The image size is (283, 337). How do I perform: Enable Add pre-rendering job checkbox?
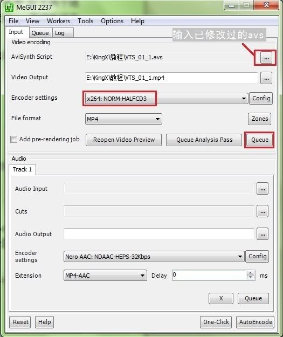point(14,139)
